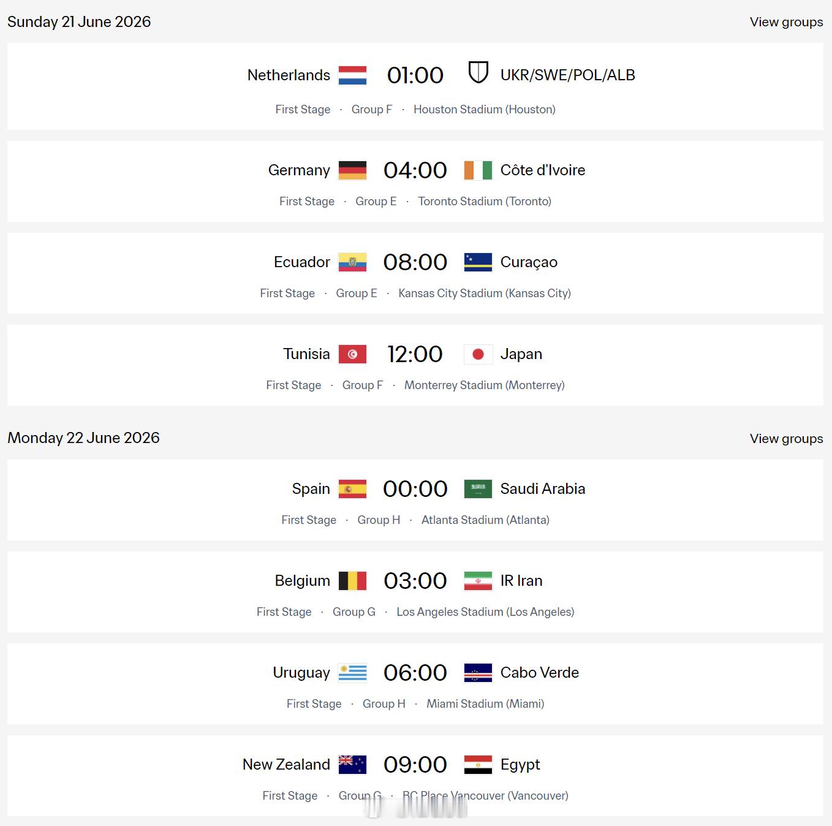Open View groups for Monday 22 June
832x826 pixels.
pyautogui.click(x=786, y=439)
